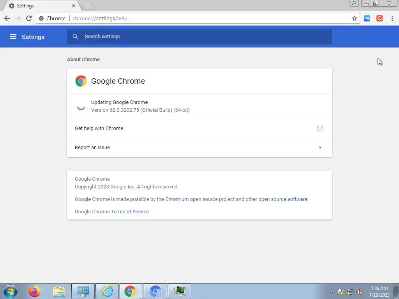Open the open source software link
The width and height of the screenshot is (399, 299).
pyautogui.click(x=283, y=199)
